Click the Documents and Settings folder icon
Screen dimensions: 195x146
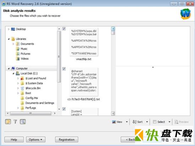[x=22, y=103]
